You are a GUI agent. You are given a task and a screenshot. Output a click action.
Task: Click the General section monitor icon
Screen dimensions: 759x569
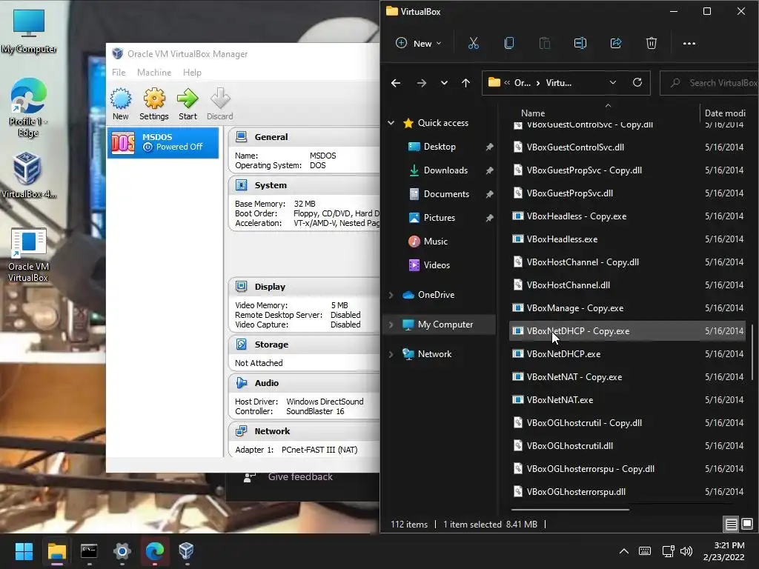(241, 137)
